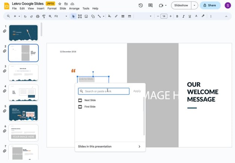
Task: Open text color picker
Action: [x=196, y=16]
